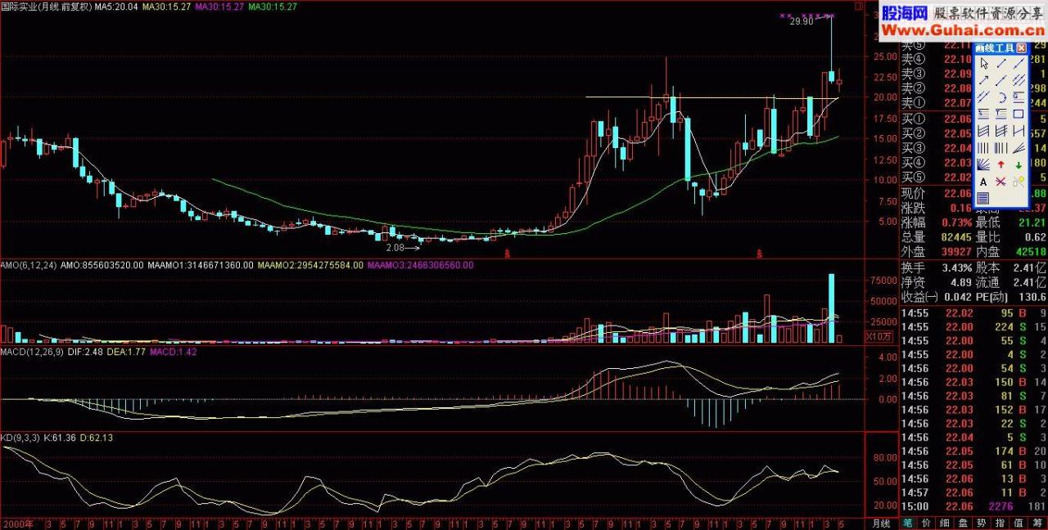Switch to the 細 tab
Screen dimensions: 1048x530
tap(943, 523)
